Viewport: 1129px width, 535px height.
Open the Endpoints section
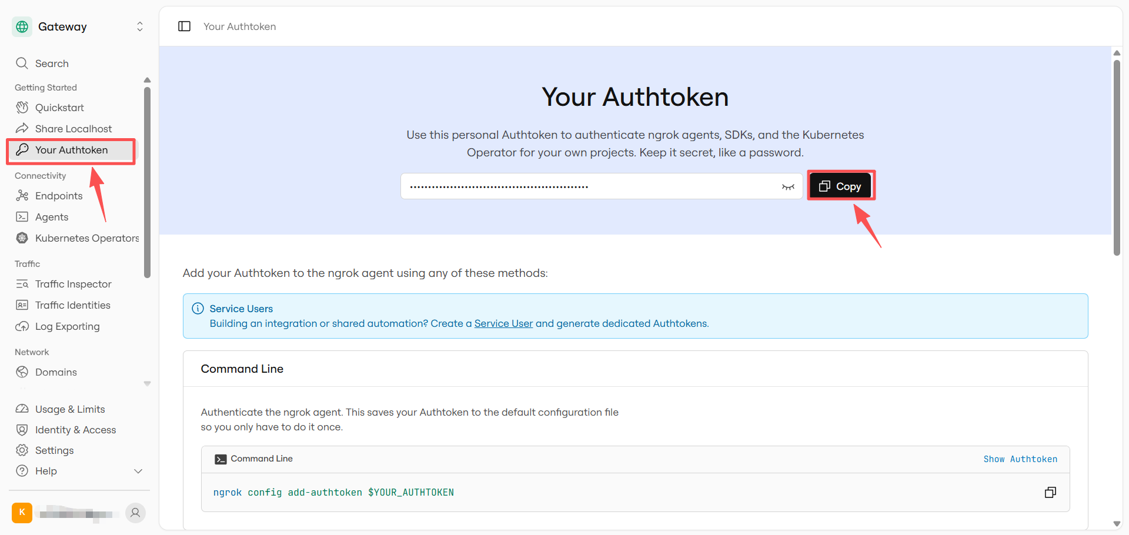(x=59, y=196)
